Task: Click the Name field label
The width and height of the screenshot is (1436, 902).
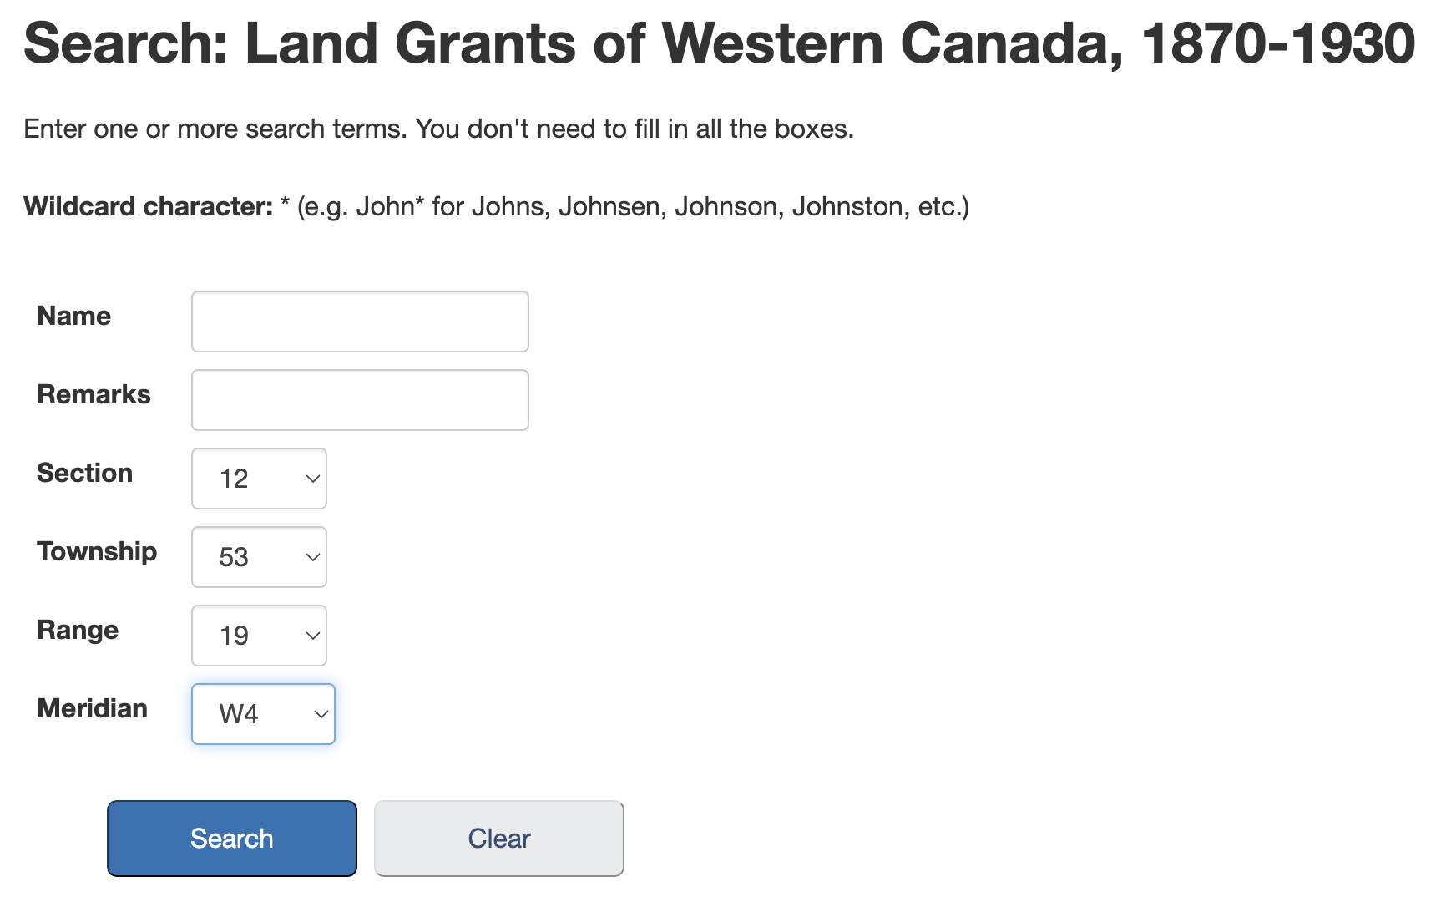Action: [x=74, y=316]
